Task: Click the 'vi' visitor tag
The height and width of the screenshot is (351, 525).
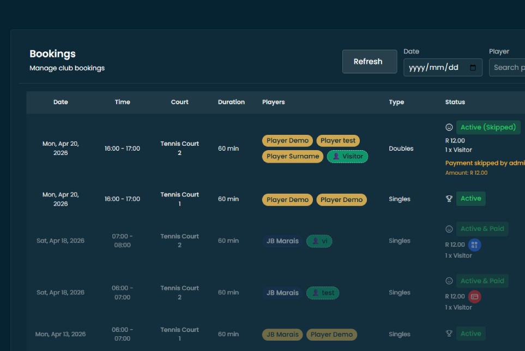Action: tap(319, 241)
